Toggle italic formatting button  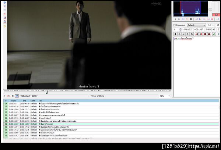tap(179, 34)
